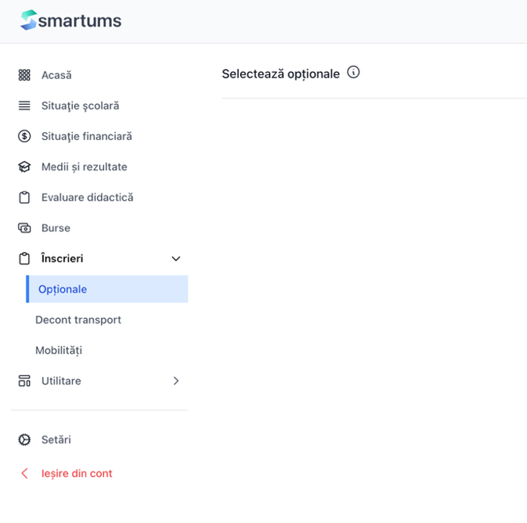
Task: Click the Utilitare layout icon
Action: coord(24,381)
